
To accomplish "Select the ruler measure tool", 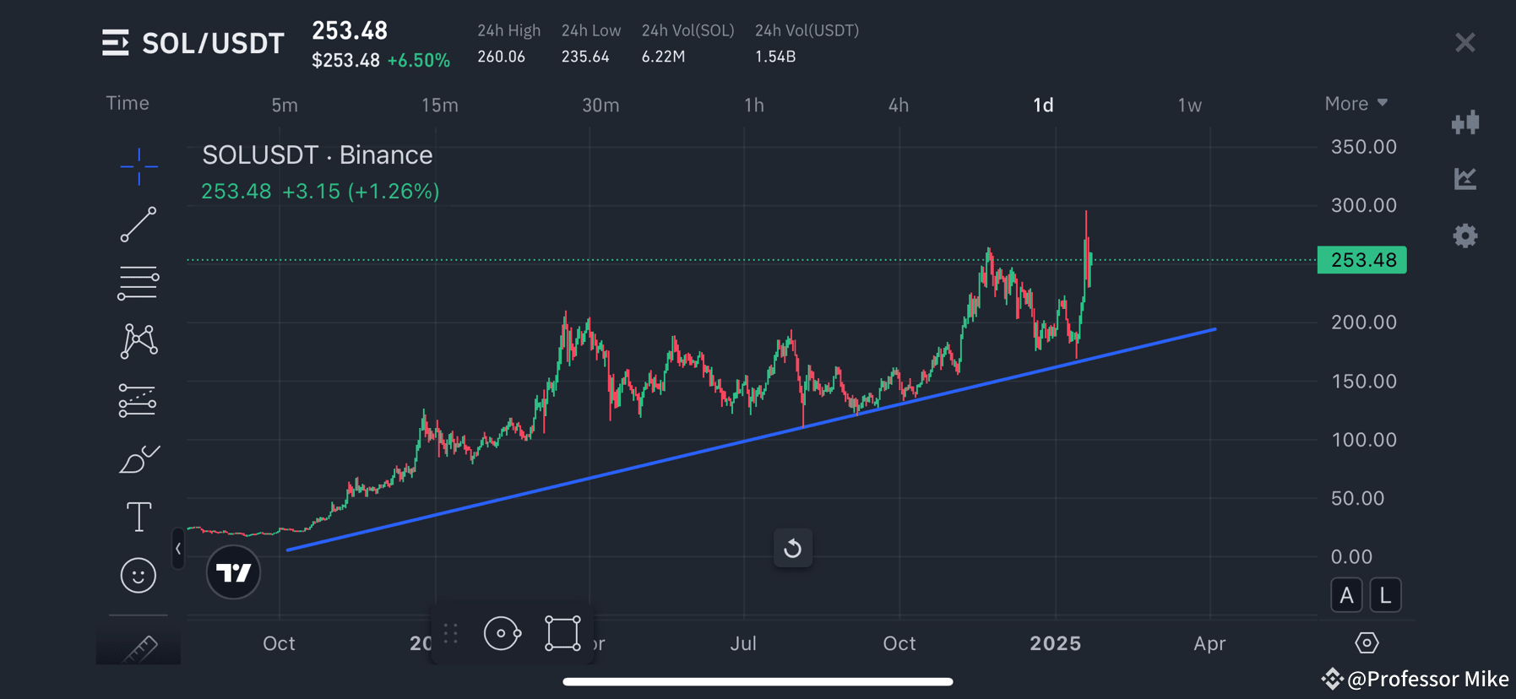I will 139,648.
